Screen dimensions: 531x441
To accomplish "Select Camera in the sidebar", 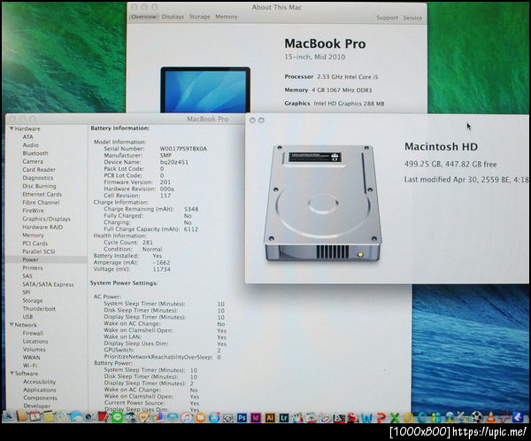I will coord(33,161).
